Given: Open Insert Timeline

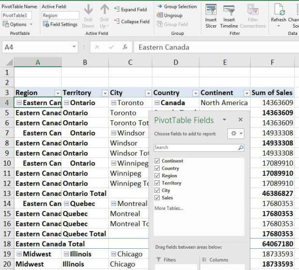Looking at the screenshot, I should coord(229,16).
